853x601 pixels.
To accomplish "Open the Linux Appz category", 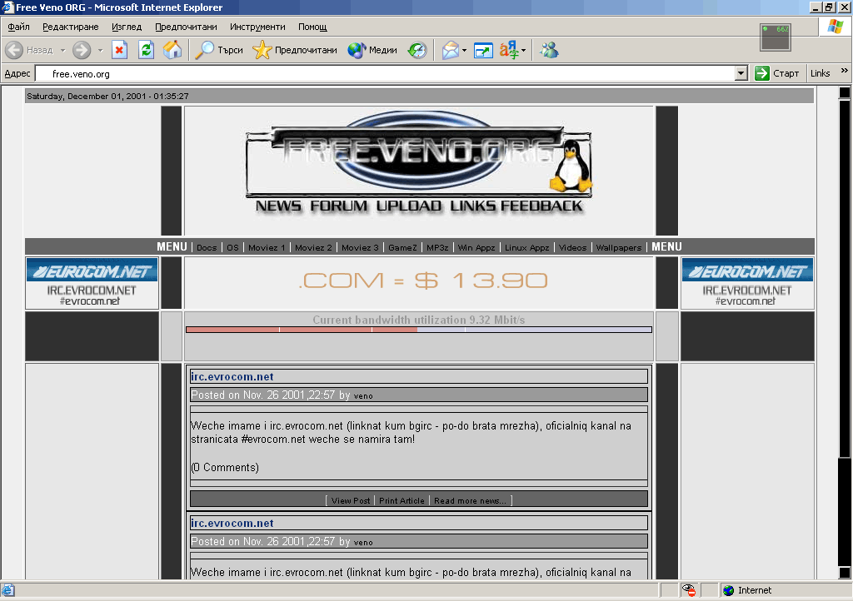I will (x=527, y=248).
